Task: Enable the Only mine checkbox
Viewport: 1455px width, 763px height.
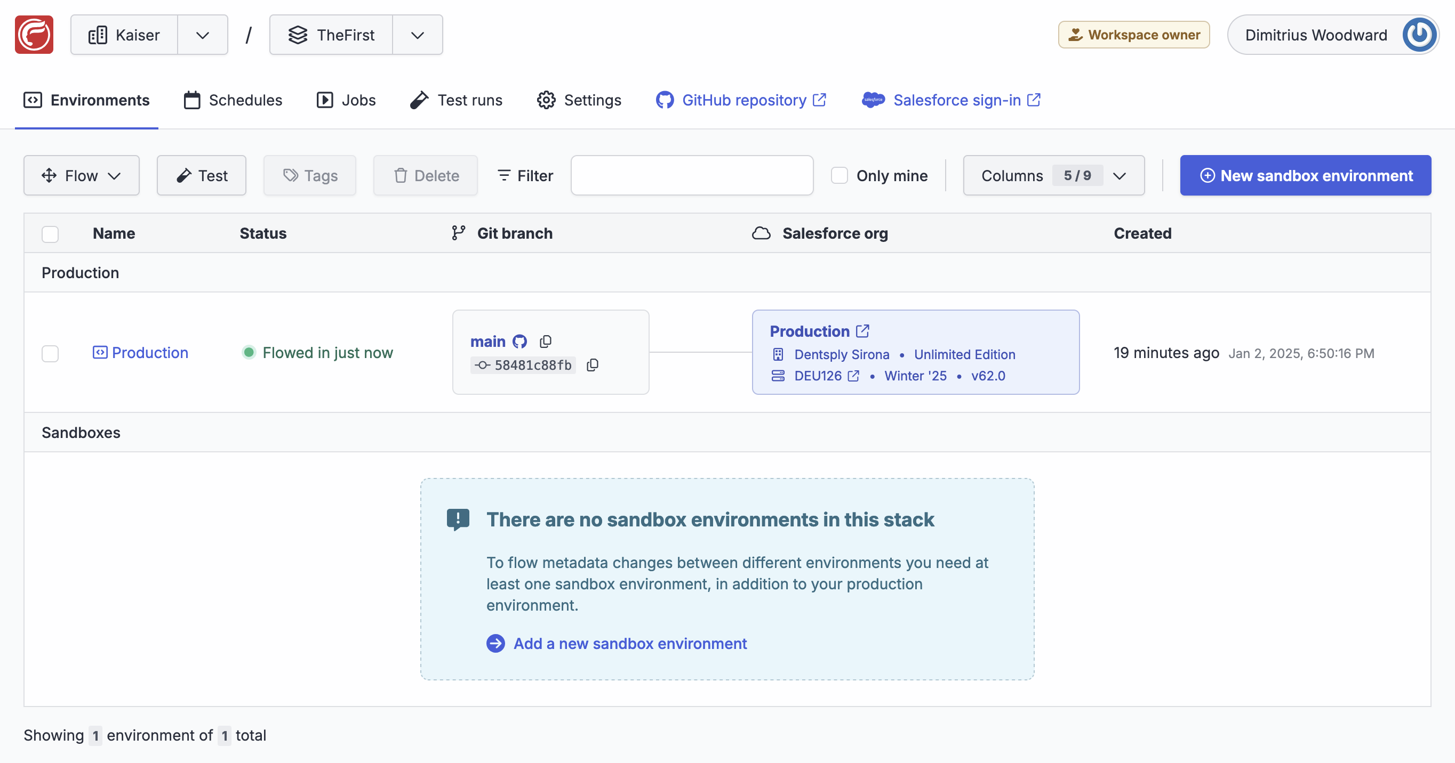Action: click(840, 175)
